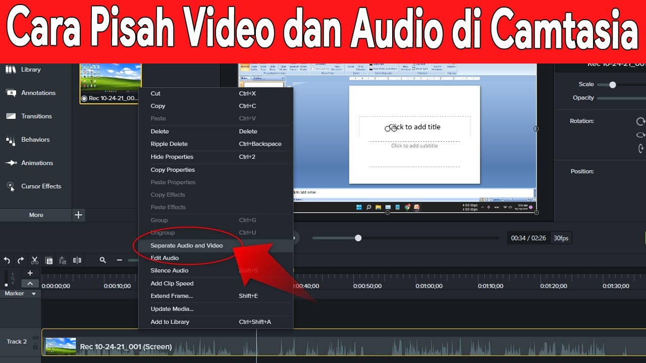Click the Windows Start icon in preview
646x363 pixels.
pos(358,207)
